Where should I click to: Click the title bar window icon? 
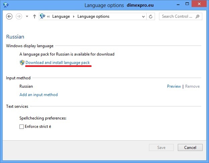pyautogui.click(x=6, y=5)
